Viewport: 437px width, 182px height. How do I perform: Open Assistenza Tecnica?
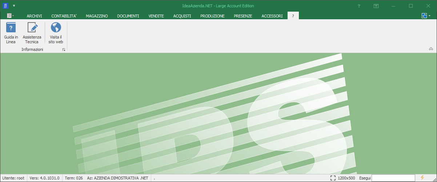pos(32,33)
